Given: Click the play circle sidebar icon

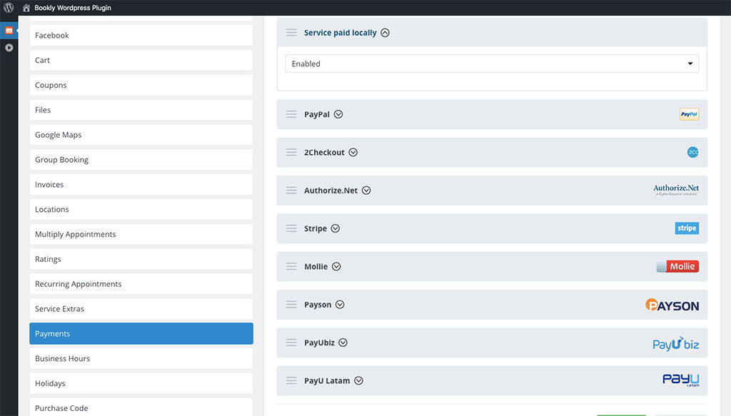Looking at the screenshot, I should click(x=9, y=48).
